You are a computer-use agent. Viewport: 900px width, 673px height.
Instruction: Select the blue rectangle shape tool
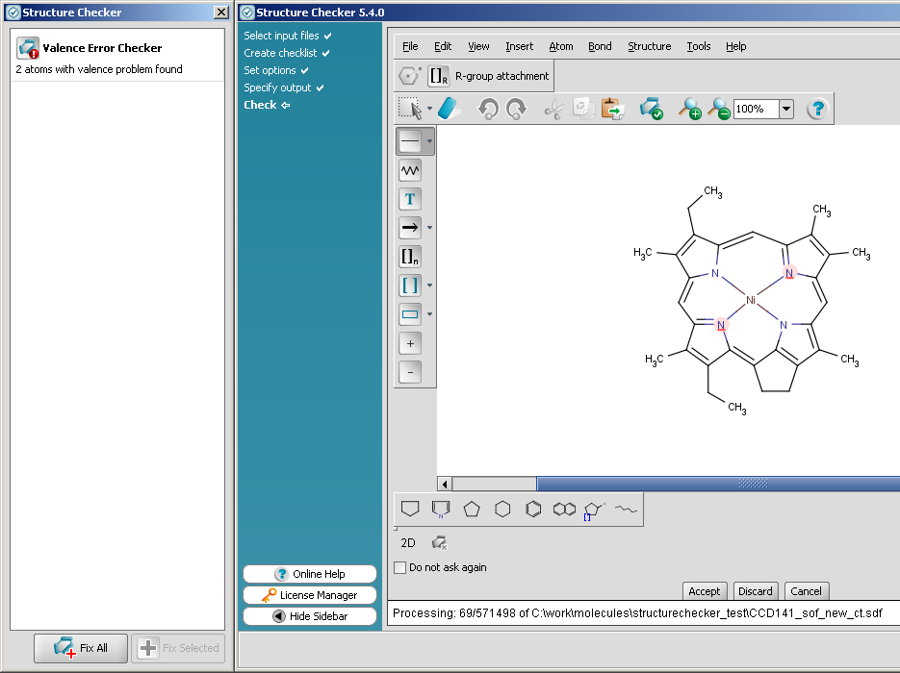[410, 314]
